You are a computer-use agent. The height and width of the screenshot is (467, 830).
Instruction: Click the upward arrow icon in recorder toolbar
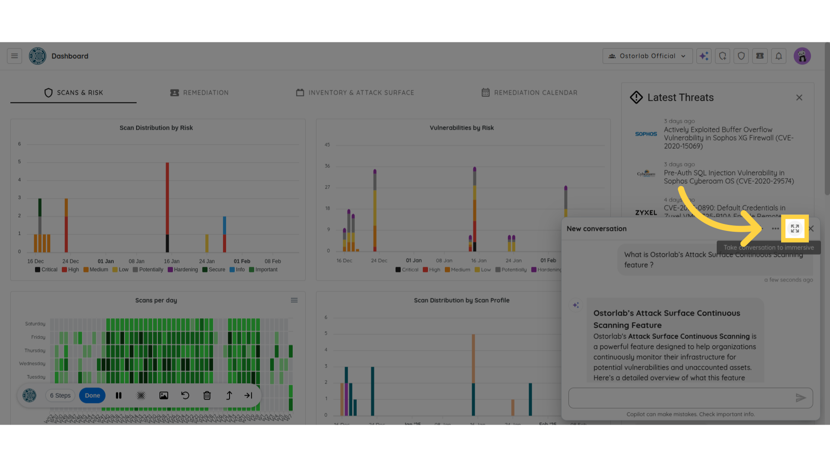[229, 395]
